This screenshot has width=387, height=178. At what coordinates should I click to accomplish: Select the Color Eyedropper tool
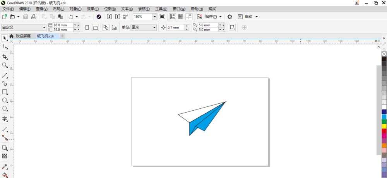[4, 166]
